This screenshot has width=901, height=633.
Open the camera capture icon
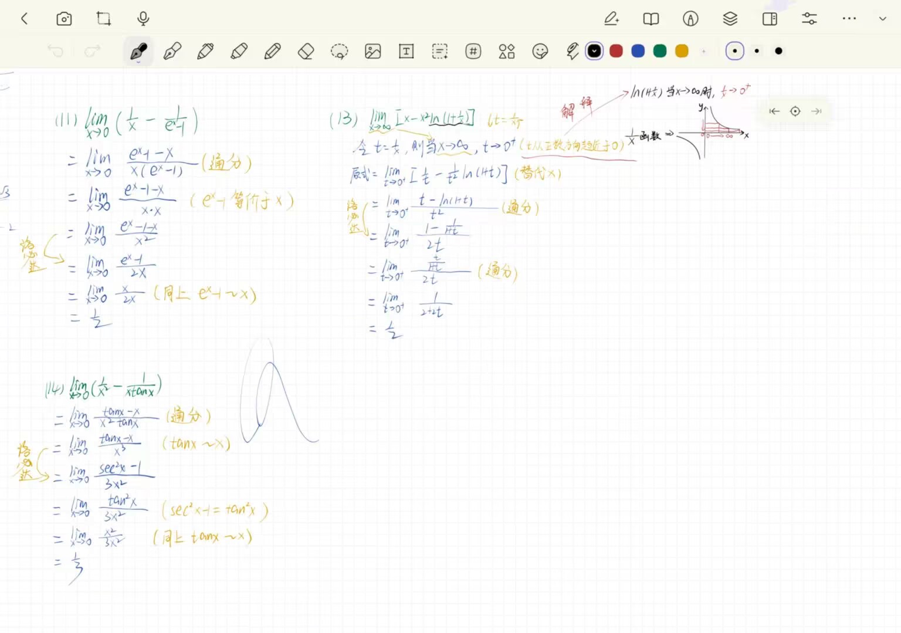coord(64,19)
